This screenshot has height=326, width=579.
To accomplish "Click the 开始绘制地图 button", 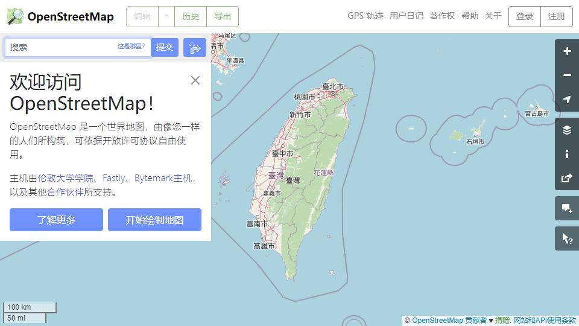I will [x=155, y=220].
